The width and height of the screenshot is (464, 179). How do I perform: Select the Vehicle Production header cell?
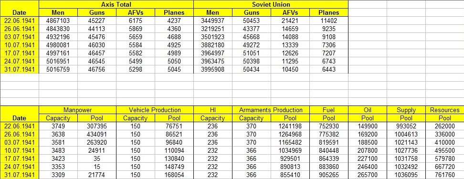pyautogui.click(x=155, y=110)
